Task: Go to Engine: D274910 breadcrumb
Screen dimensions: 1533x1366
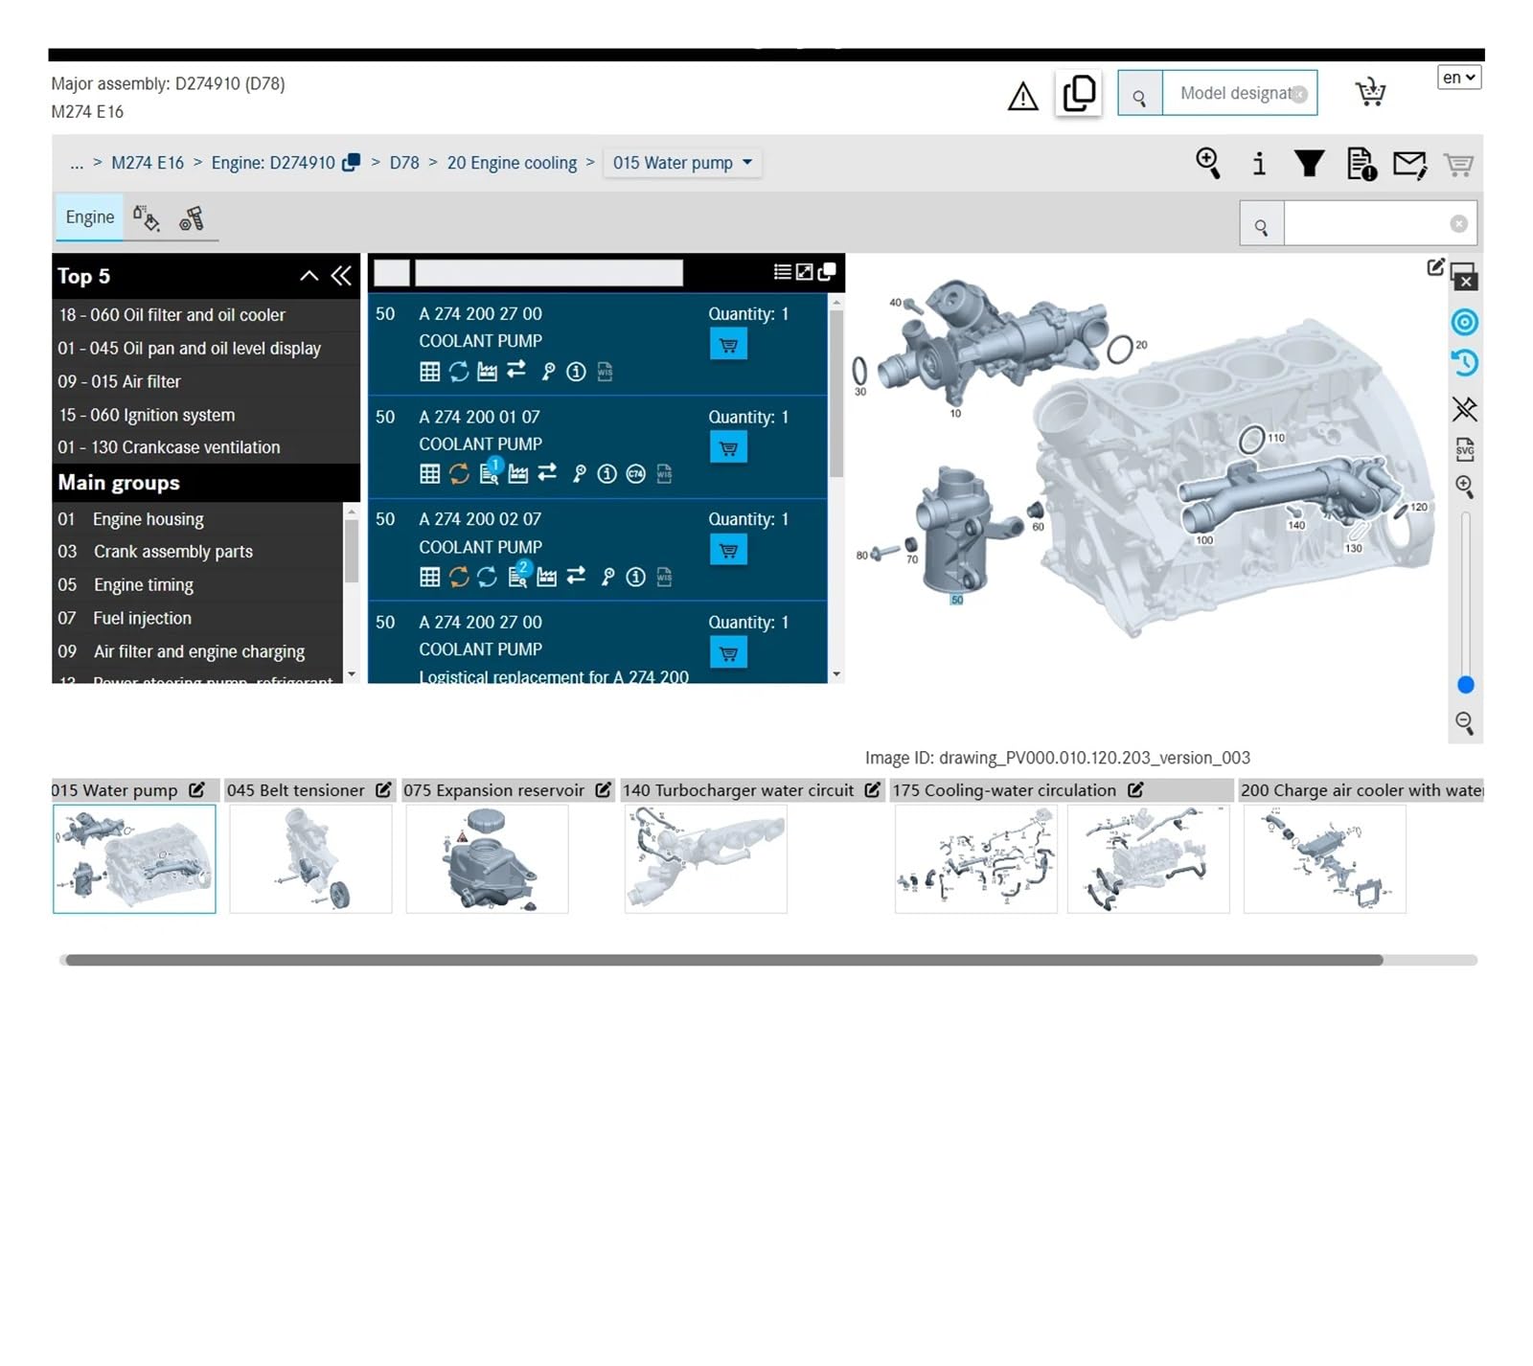Action: point(273,163)
